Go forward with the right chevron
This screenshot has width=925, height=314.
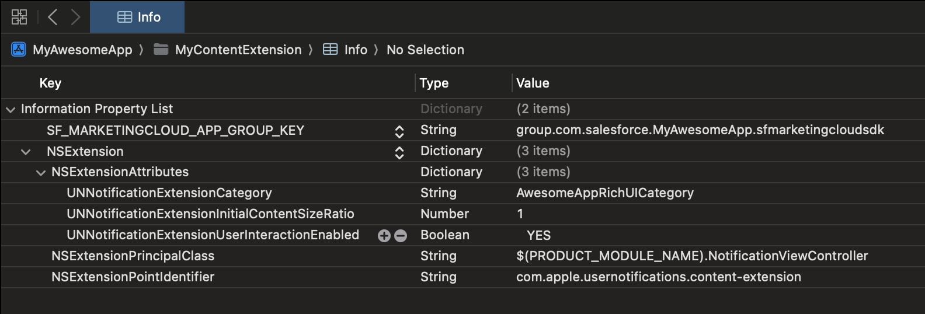tap(75, 17)
